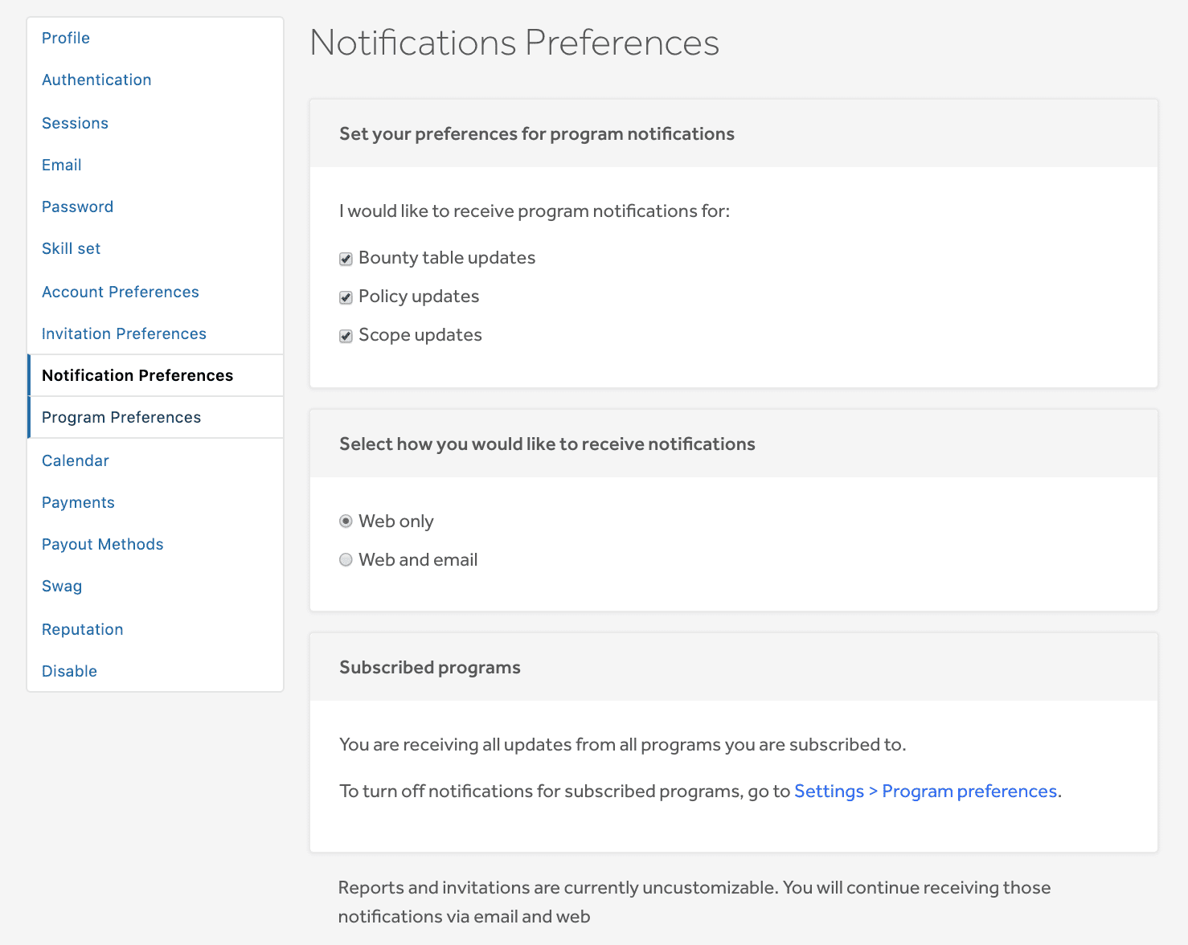
Task: Go to Invitation Preferences
Action: [x=124, y=333]
